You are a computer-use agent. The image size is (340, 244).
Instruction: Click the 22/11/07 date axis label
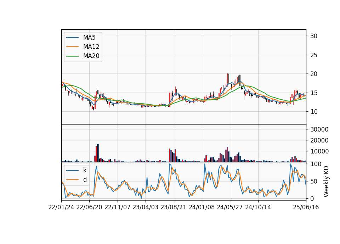pos(118,208)
